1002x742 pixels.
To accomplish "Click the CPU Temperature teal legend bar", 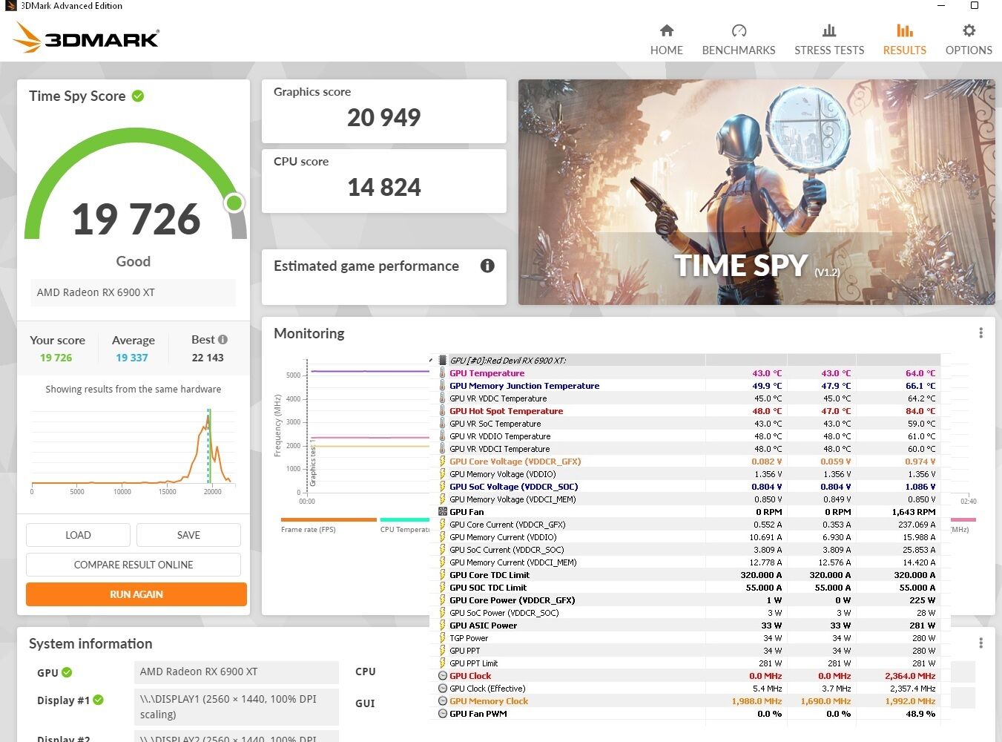I will coord(405,519).
